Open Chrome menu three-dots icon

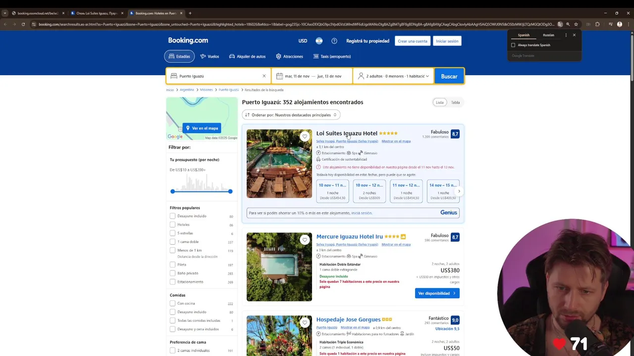[x=628, y=24]
